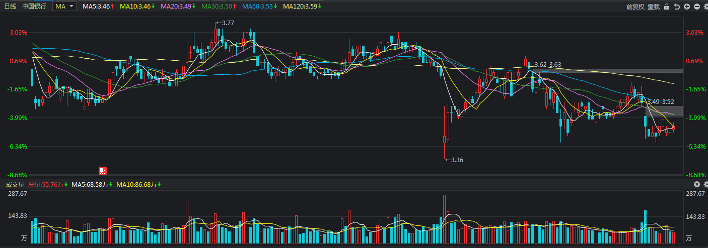Click the 日线 period label
Image resolution: width=708 pixels, height=248 pixels.
(10, 7)
